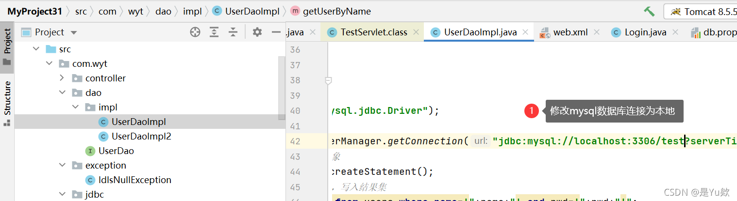Close the Login.java tab
This screenshot has height=201, width=737.
pyautogui.click(x=675, y=32)
